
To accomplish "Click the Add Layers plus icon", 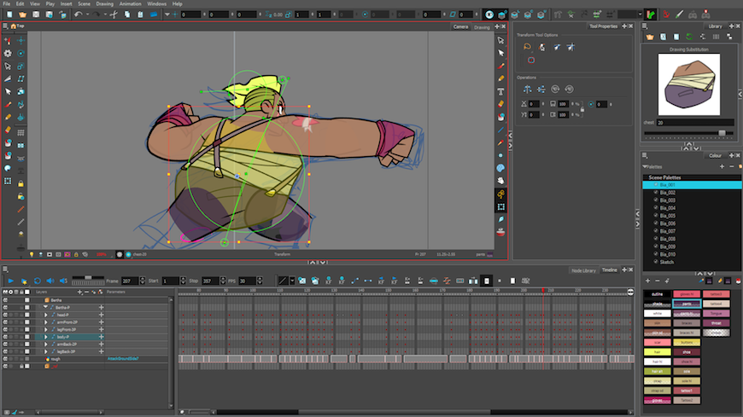I will [x=79, y=292].
